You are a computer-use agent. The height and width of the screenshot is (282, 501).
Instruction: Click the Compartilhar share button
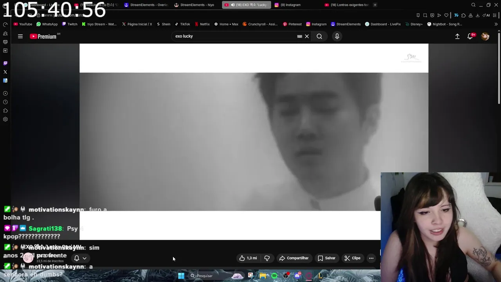(294, 258)
